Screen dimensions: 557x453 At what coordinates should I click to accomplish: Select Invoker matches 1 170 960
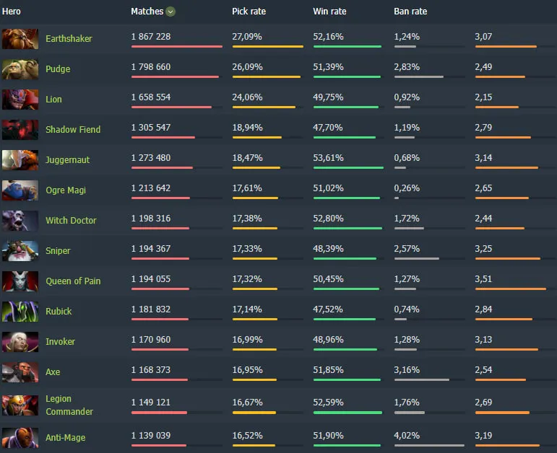point(151,340)
